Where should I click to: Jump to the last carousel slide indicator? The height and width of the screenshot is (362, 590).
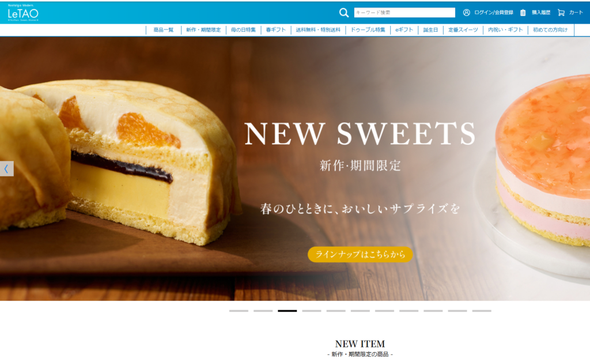click(482, 311)
